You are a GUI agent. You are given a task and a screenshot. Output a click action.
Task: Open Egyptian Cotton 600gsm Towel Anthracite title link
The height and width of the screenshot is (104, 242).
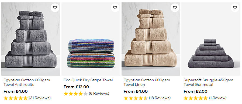coord(27,82)
